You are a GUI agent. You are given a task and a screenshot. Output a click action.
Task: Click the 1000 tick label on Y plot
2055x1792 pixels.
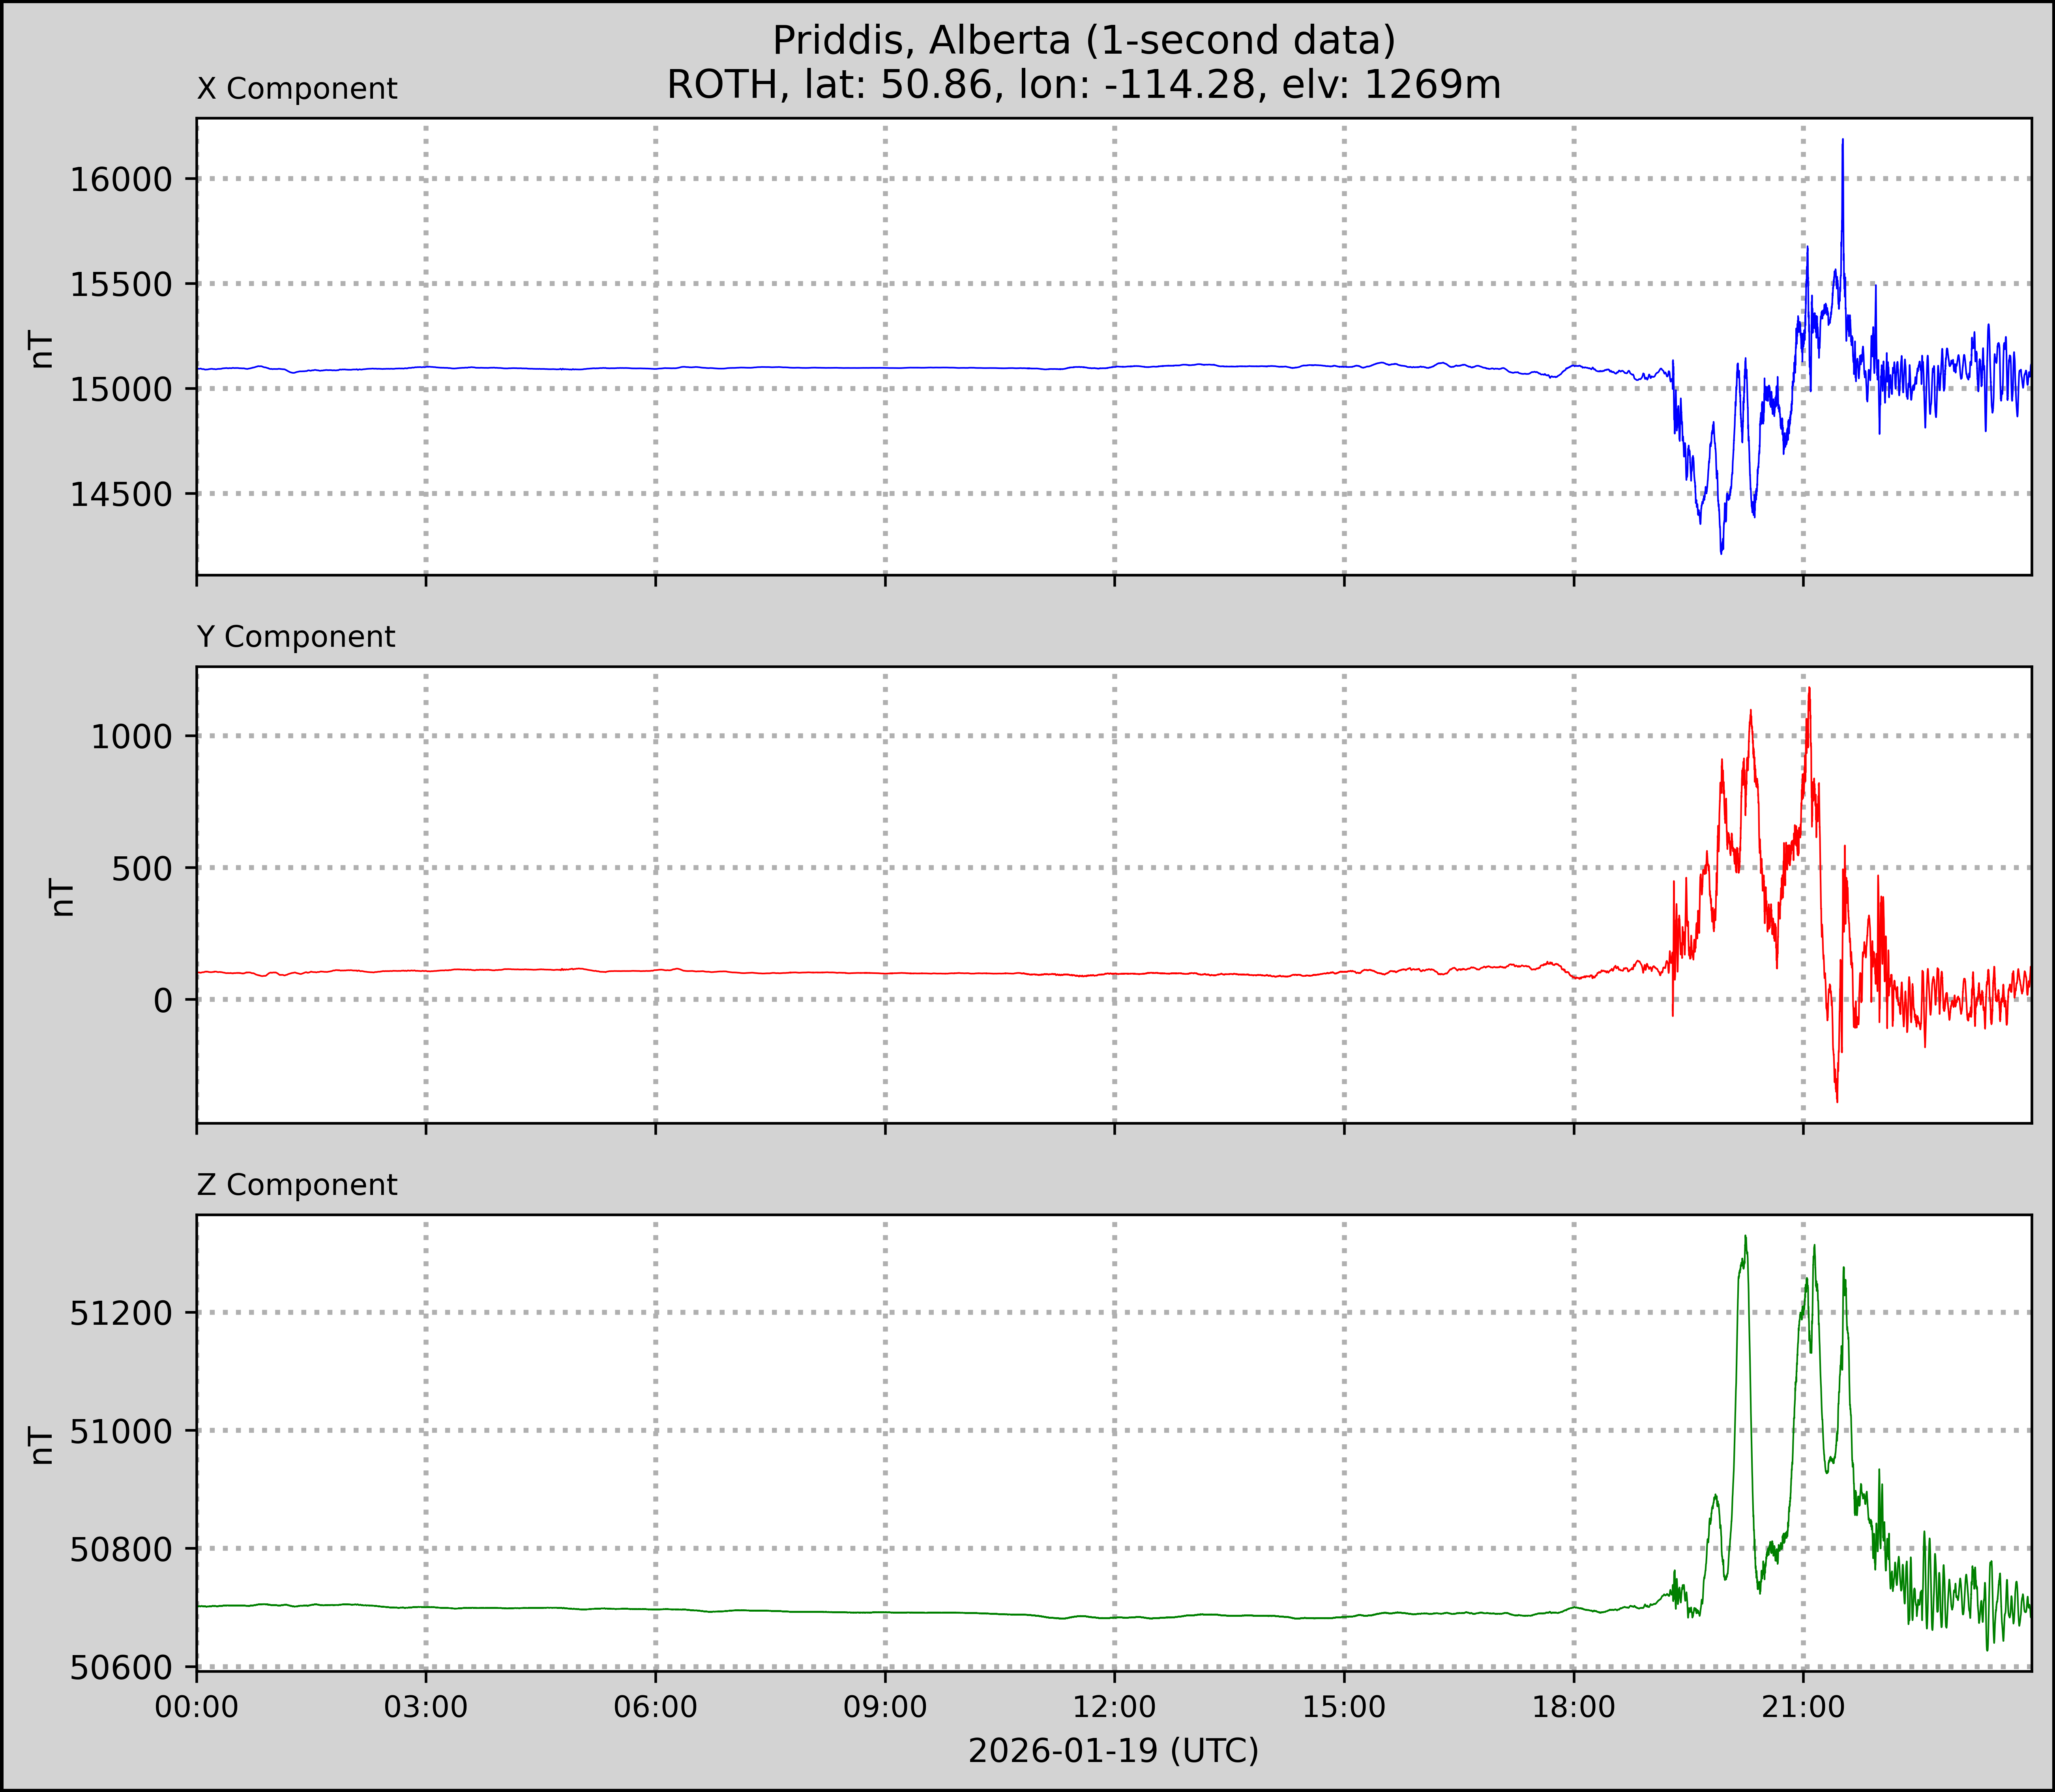(x=132, y=737)
